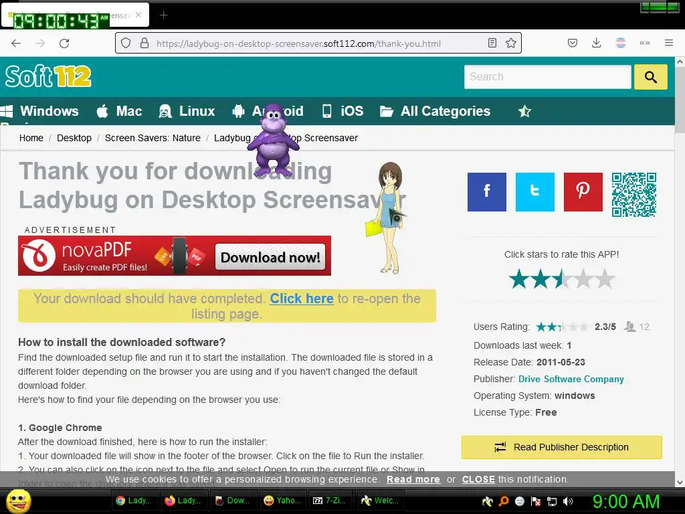Click 'Read more' in cookie notice
685x514 pixels.
coord(413,479)
